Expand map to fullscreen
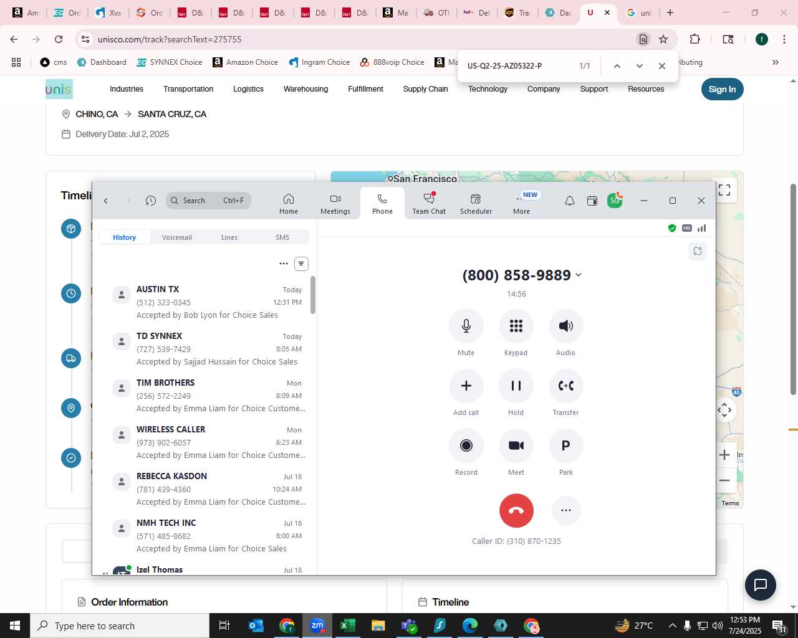Screen dimensions: 798x638 724,190
